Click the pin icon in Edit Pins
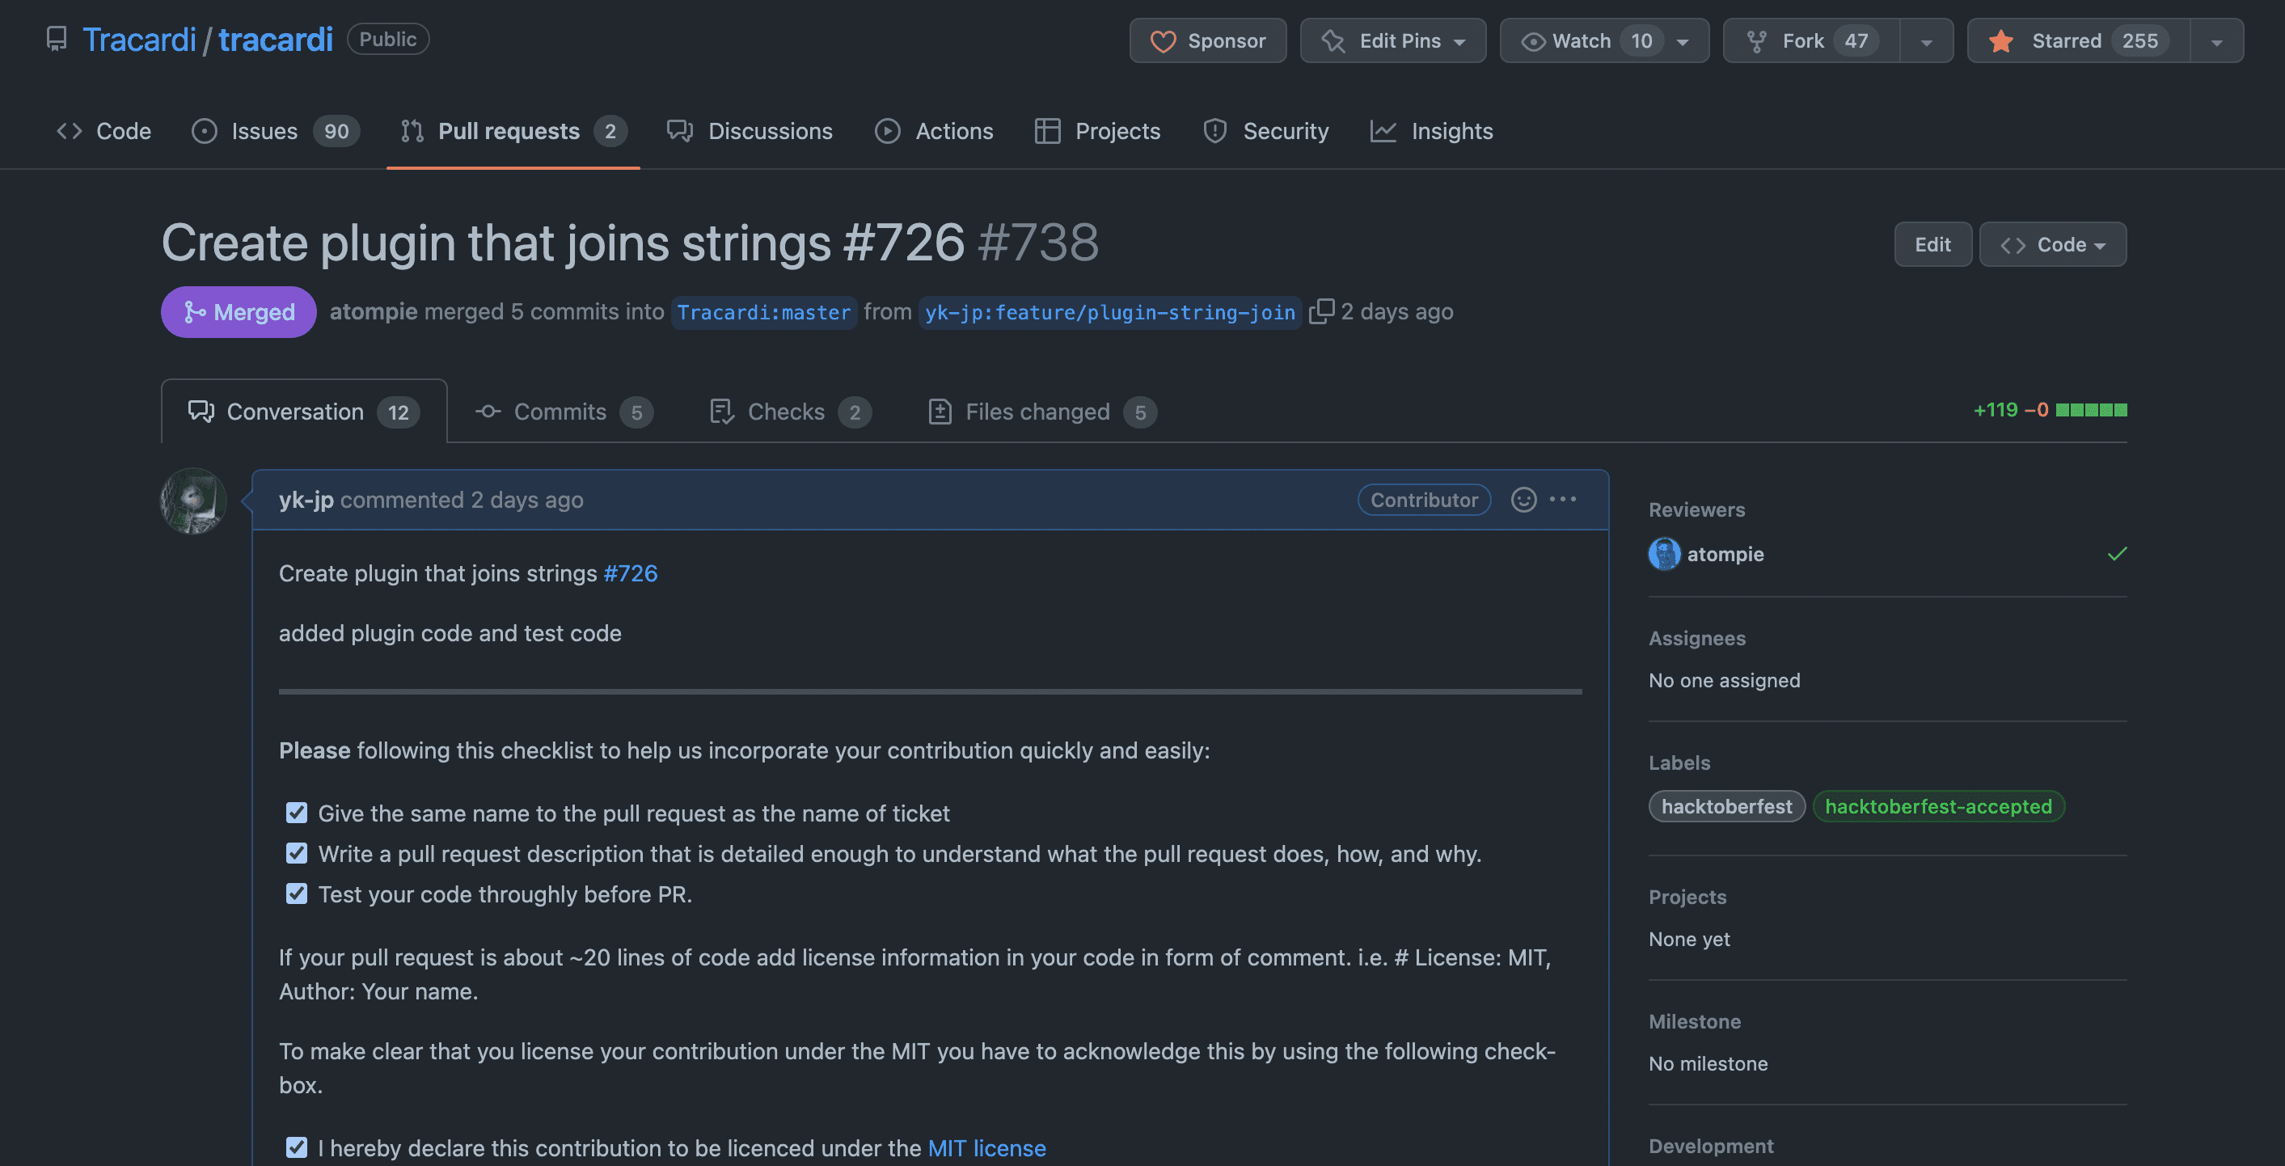The height and width of the screenshot is (1166, 2285). (1333, 40)
